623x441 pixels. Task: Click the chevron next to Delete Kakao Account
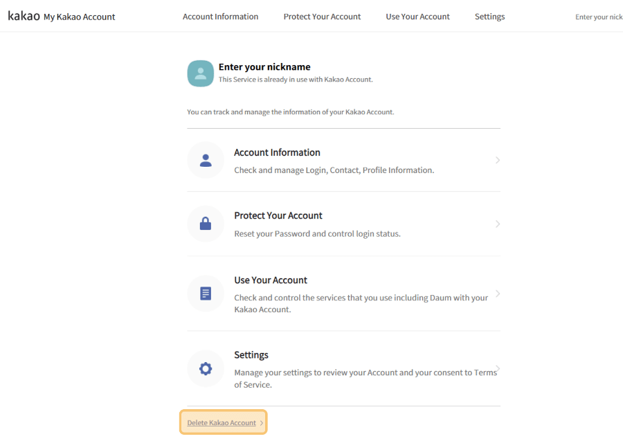[262, 423]
